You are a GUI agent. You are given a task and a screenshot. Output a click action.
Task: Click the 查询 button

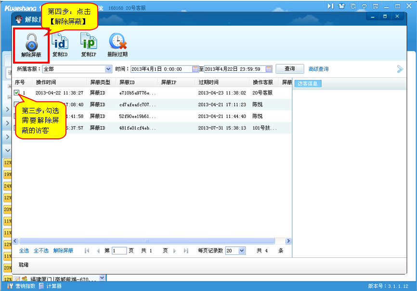[289, 69]
